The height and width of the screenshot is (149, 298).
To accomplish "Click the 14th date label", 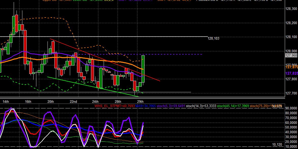I will click(6, 102).
